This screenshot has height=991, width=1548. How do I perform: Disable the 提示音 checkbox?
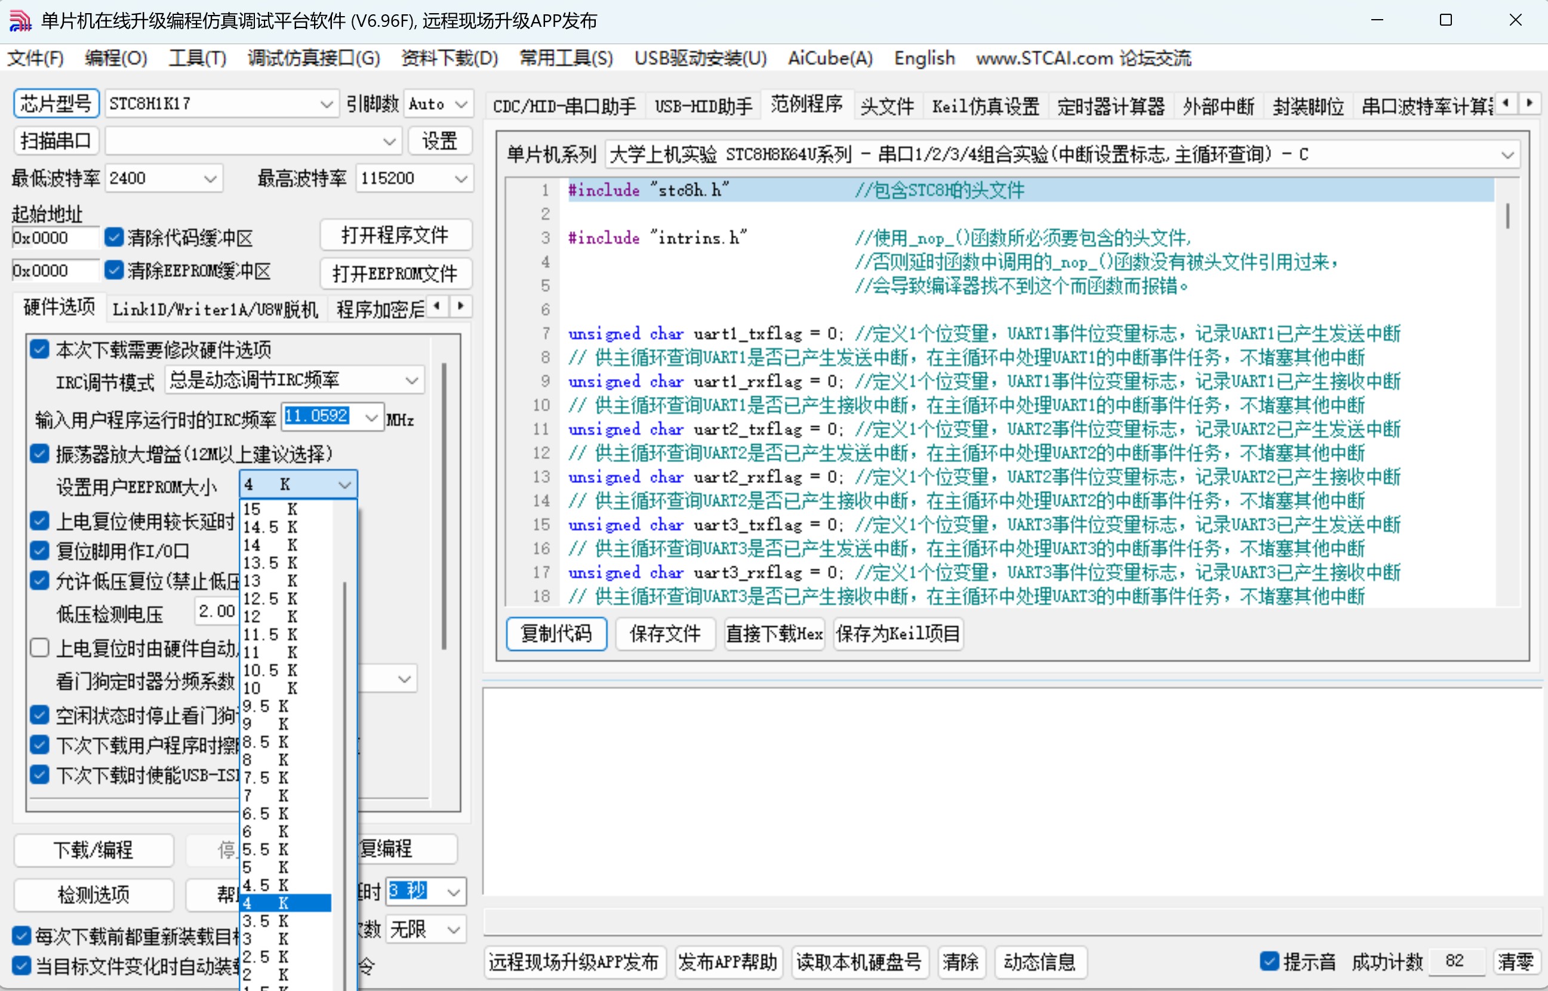(x=1268, y=961)
